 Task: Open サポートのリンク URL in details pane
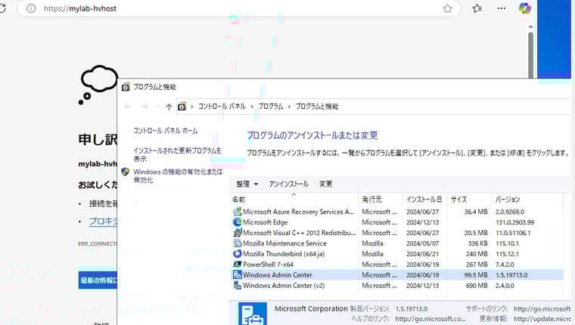(542, 309)
